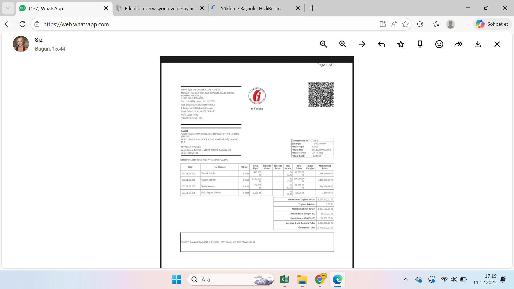
Task: Open browser profile avatar
Action: click(x=451, y=24)
